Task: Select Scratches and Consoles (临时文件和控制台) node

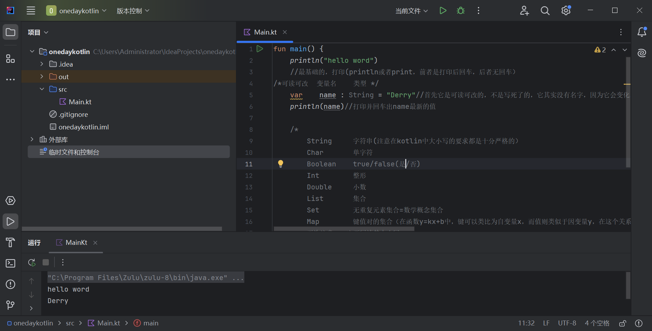Action: point(129,152)
